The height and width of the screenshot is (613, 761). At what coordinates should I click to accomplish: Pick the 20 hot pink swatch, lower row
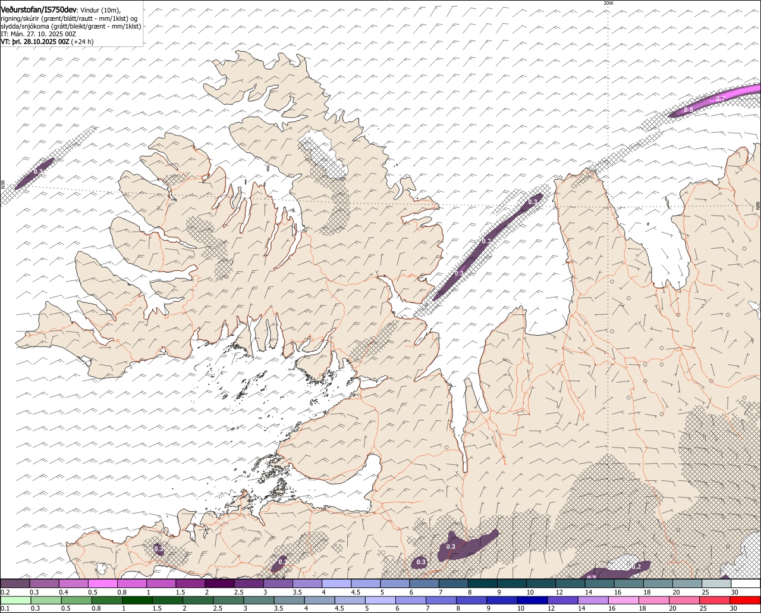(x=684, y=600)
